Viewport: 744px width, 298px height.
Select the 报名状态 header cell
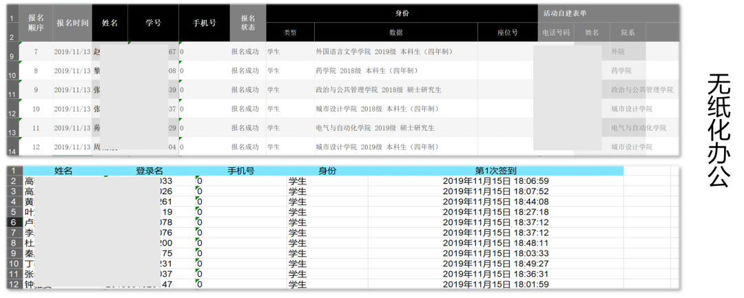(248, 23)
